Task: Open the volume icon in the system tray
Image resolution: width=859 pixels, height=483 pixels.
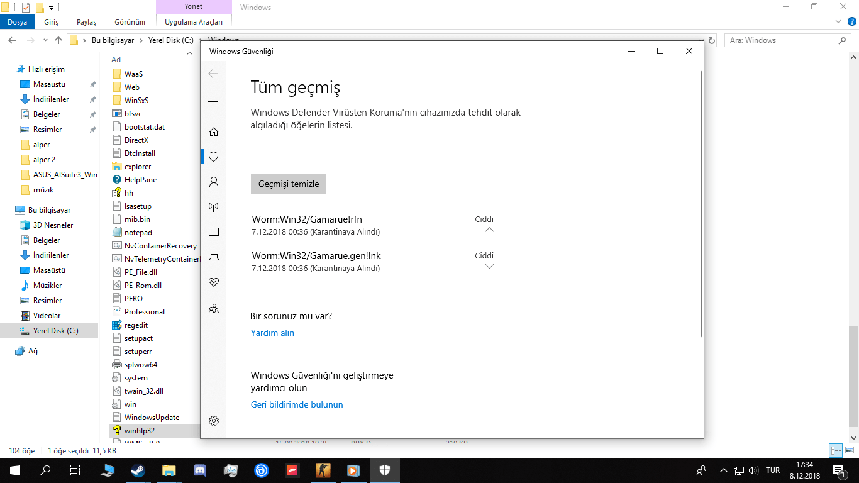Action: (x=753, y=470)
